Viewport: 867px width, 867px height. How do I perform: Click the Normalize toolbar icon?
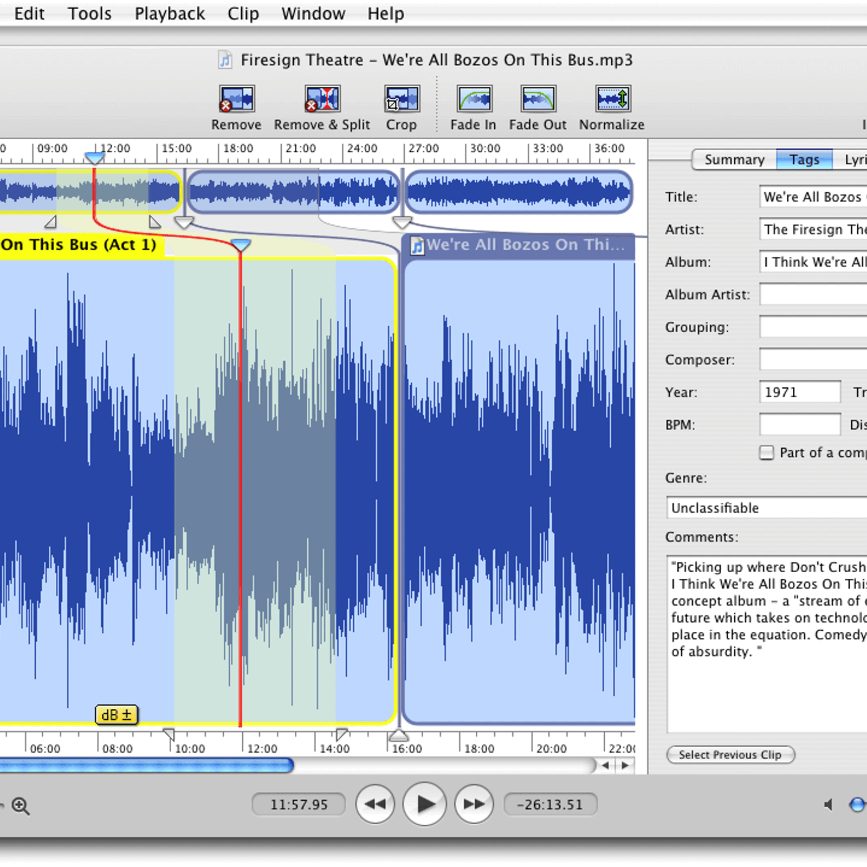tap(612, 99)
